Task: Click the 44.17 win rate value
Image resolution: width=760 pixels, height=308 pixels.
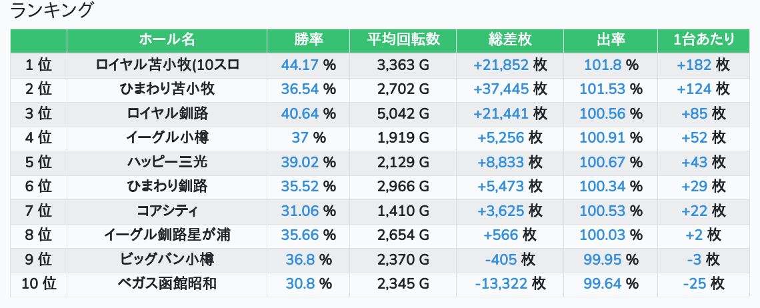Action: click(300, 65)
